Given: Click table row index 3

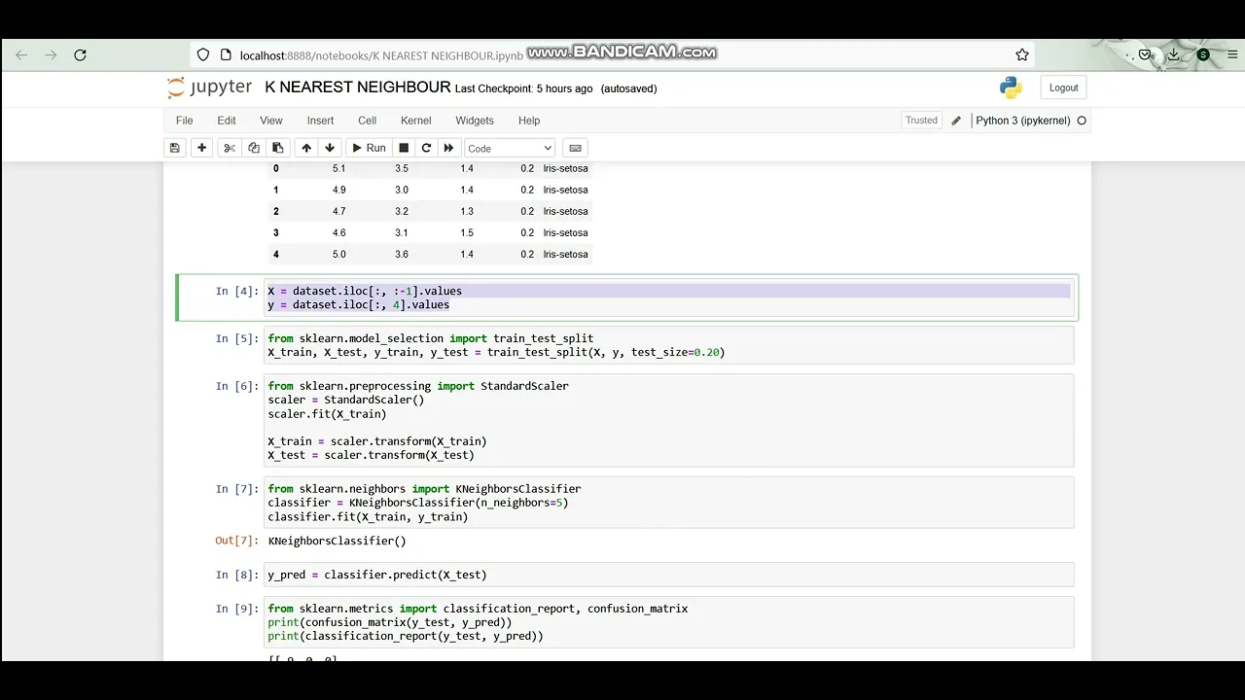Looking at the screenshot, I should 276,232.
